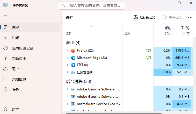Click the Microsoft Edge application icon
This screenshot has width=196, height=114.
click(x=73, y=58)
